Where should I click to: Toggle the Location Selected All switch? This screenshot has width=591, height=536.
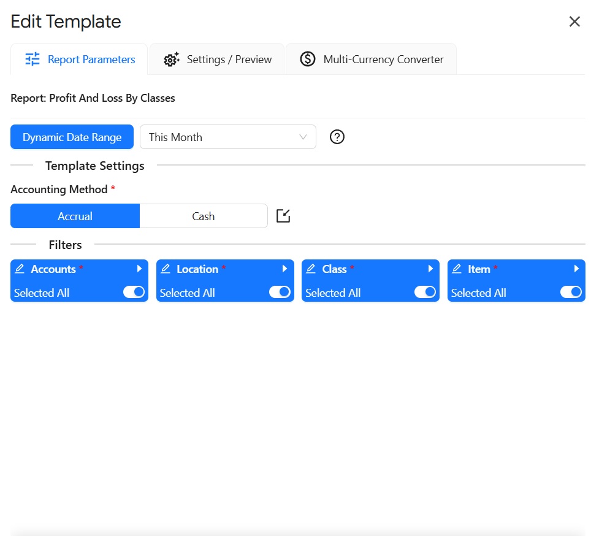coord(280,293)
